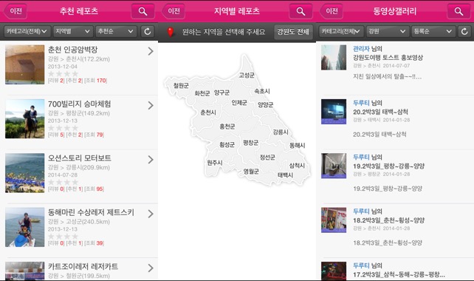The height and width of the screenshot is (281, 474).
Task: Open the 추천순 sort dropdown
Action: [116, 31]
